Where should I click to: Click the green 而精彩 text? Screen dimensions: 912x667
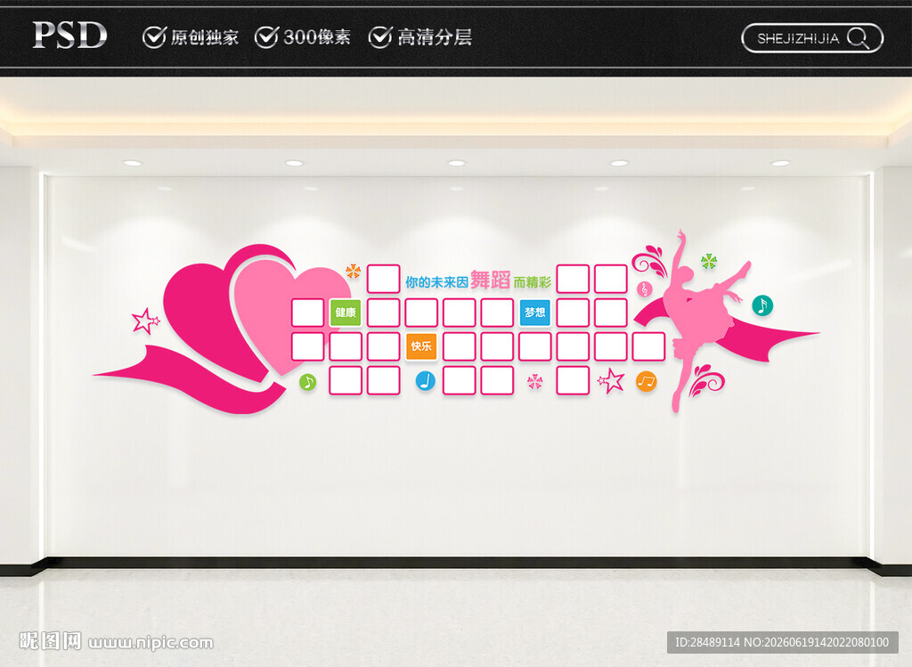[x=533, y=282]
